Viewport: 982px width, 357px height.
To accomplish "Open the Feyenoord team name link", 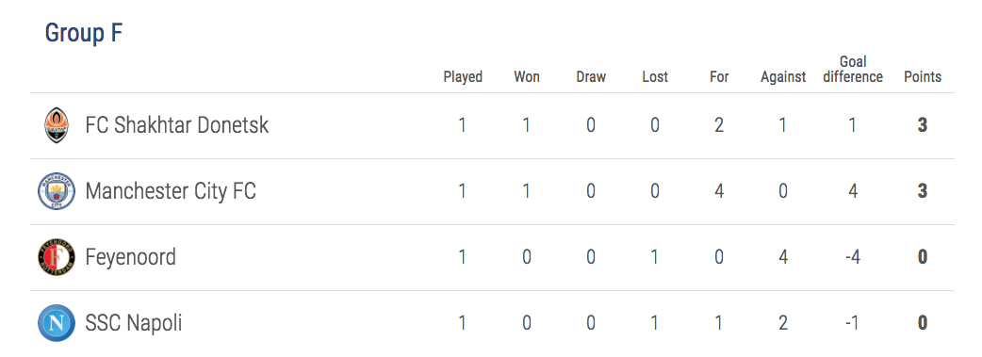I will 131,257.
